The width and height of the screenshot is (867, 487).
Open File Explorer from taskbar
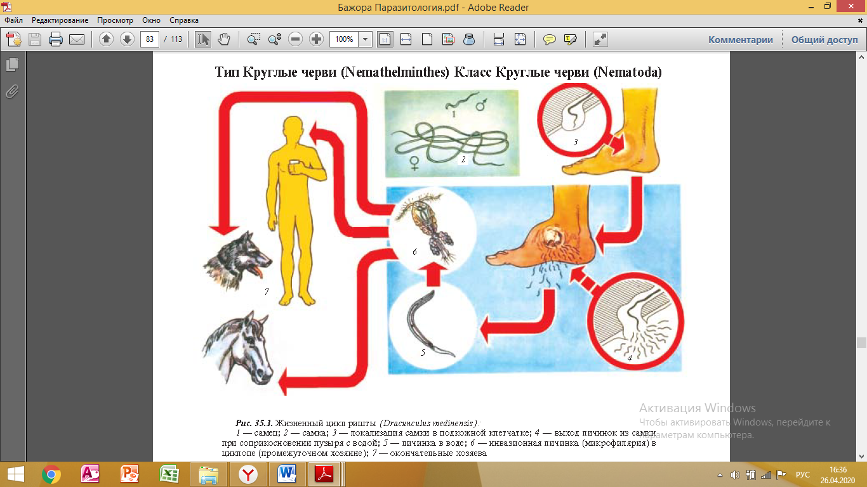[208, 474]
